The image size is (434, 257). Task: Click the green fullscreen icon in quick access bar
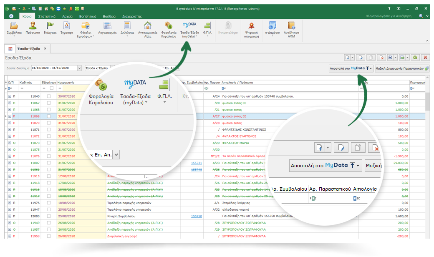pyautogui.click(x=77, y=9)
